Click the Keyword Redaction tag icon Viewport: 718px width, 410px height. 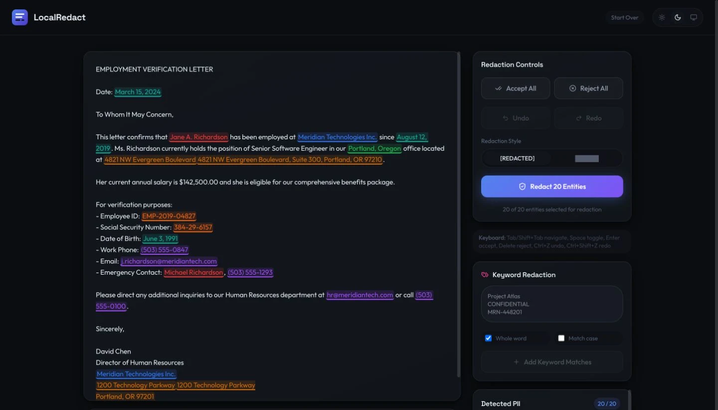[485, 275]
